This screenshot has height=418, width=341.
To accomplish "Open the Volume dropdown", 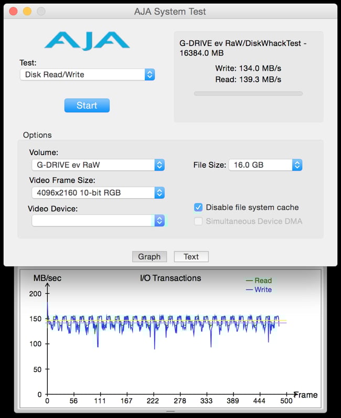I will coord(98,165).
